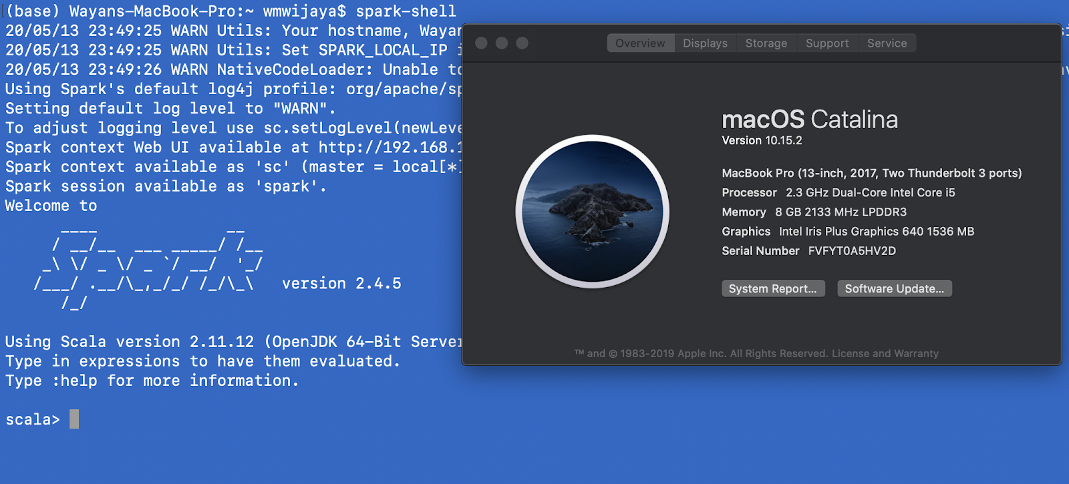The image size is (1069, 484).
Task: Click the 'WARN Utils: Your hostname' line
Action: [233, 31]
